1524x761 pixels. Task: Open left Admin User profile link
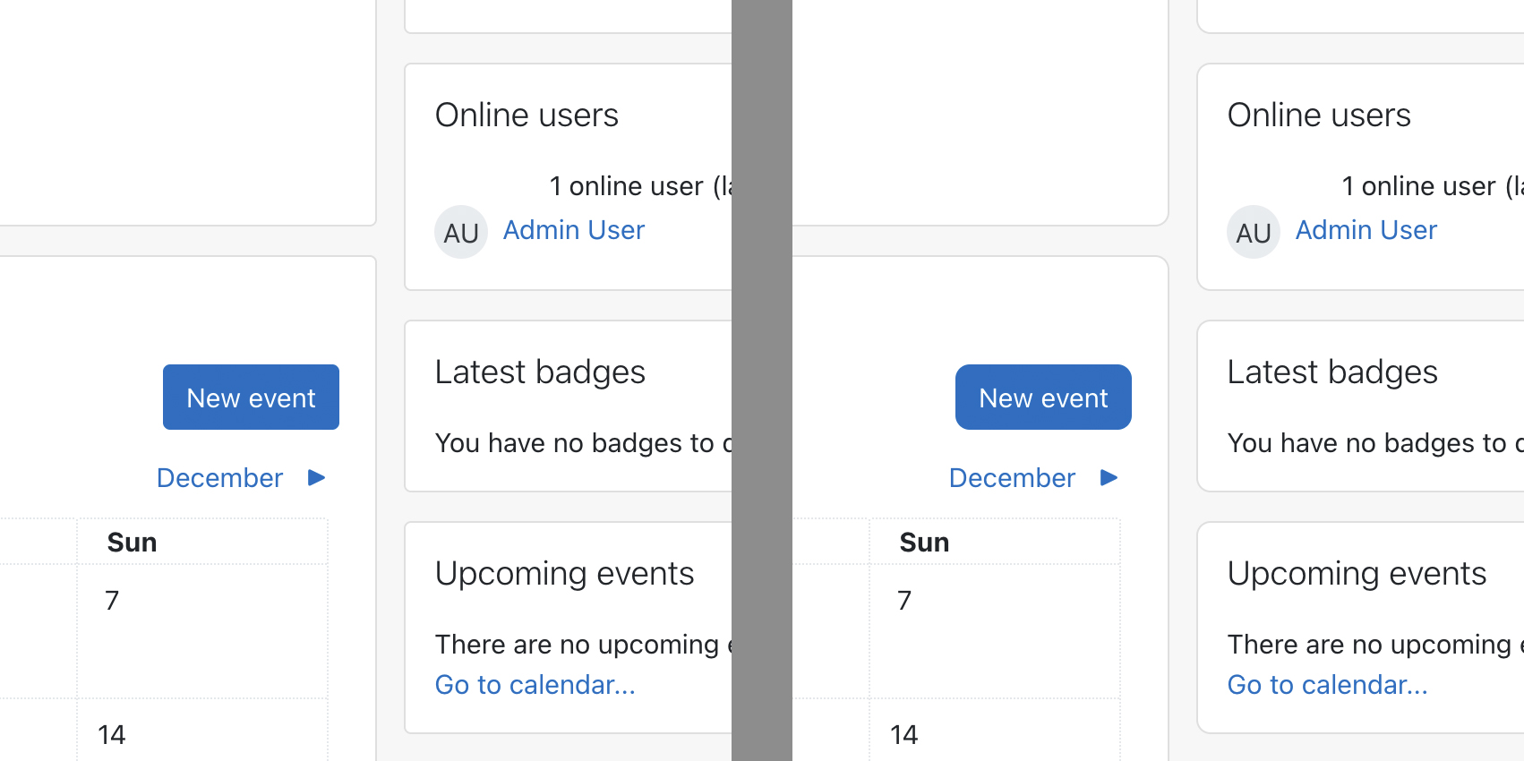(x=574, y=230)
